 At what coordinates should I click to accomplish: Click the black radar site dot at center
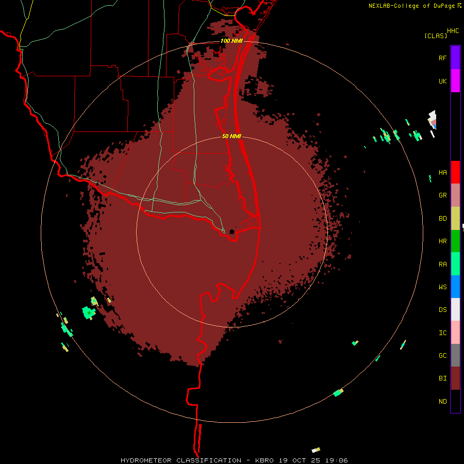point(232,231)
